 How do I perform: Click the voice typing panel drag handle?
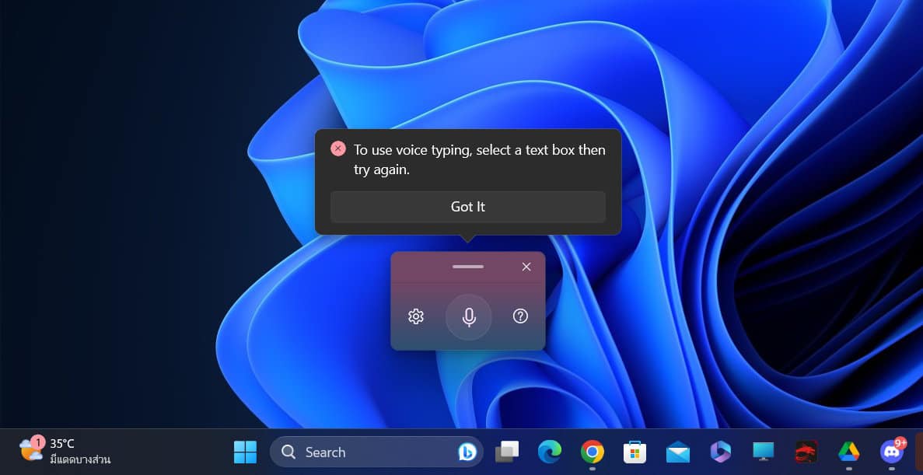click(468, 267)
